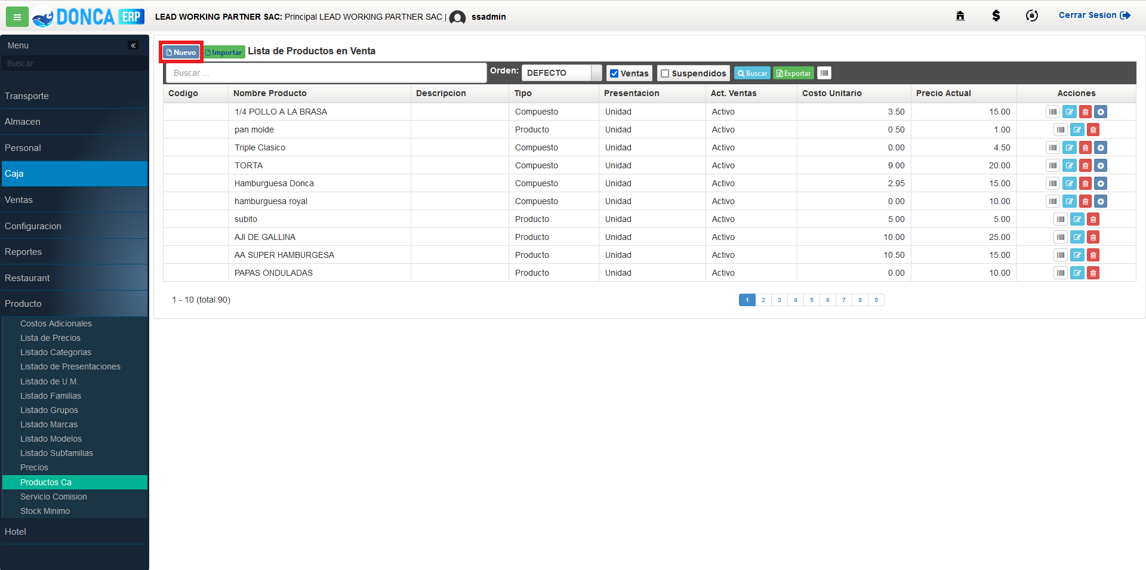Click the green Exportar button

tap(793, 73)
